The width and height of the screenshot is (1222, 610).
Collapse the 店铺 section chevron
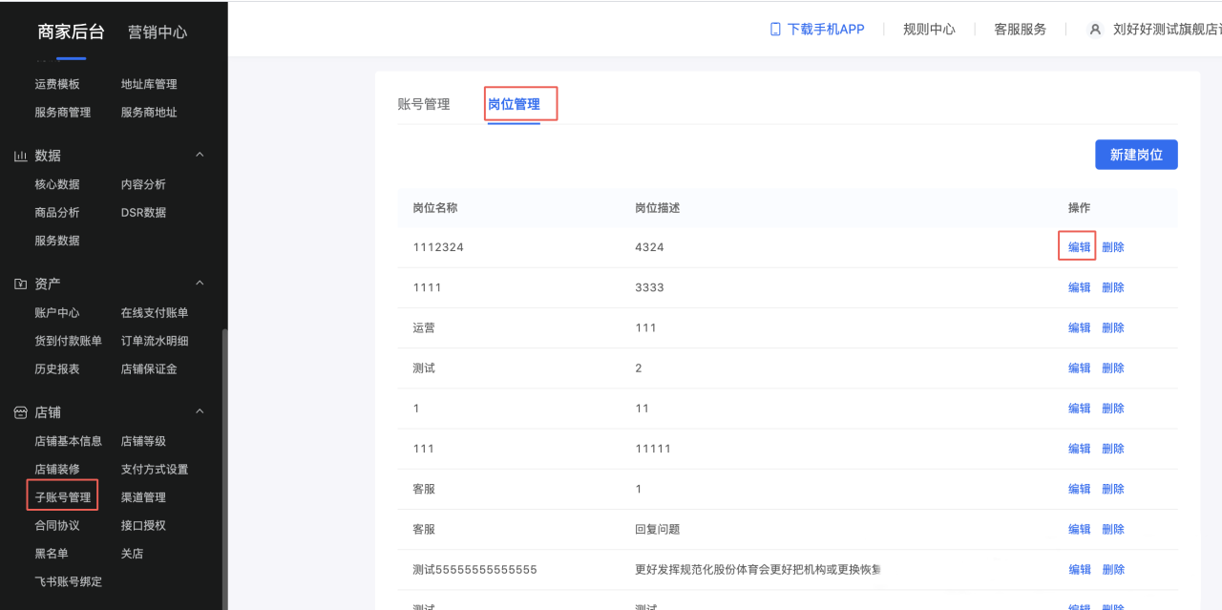coord(199,411)
